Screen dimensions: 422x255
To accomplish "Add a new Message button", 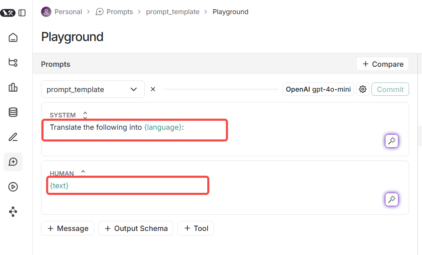I will pos(68,228).
